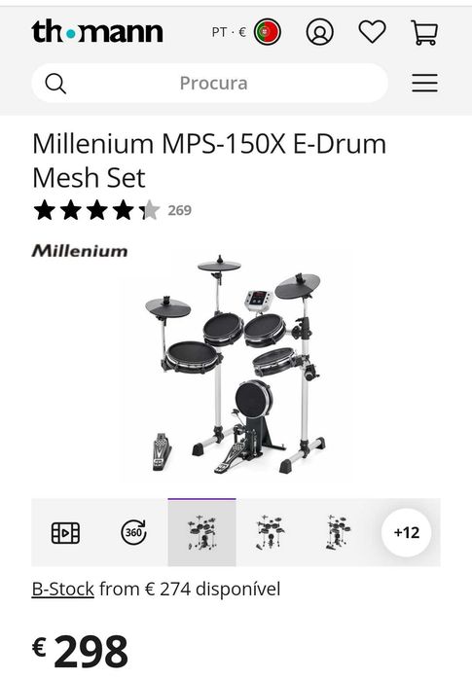Click into the Procura search field
The width and height of the screenshot is (472, 680).
pos(209,83)
